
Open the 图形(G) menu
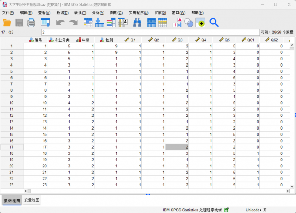[116, 13]
